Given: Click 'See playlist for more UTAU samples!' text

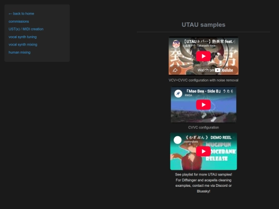Looking at the screenshot, I should (x=204, y=174).
